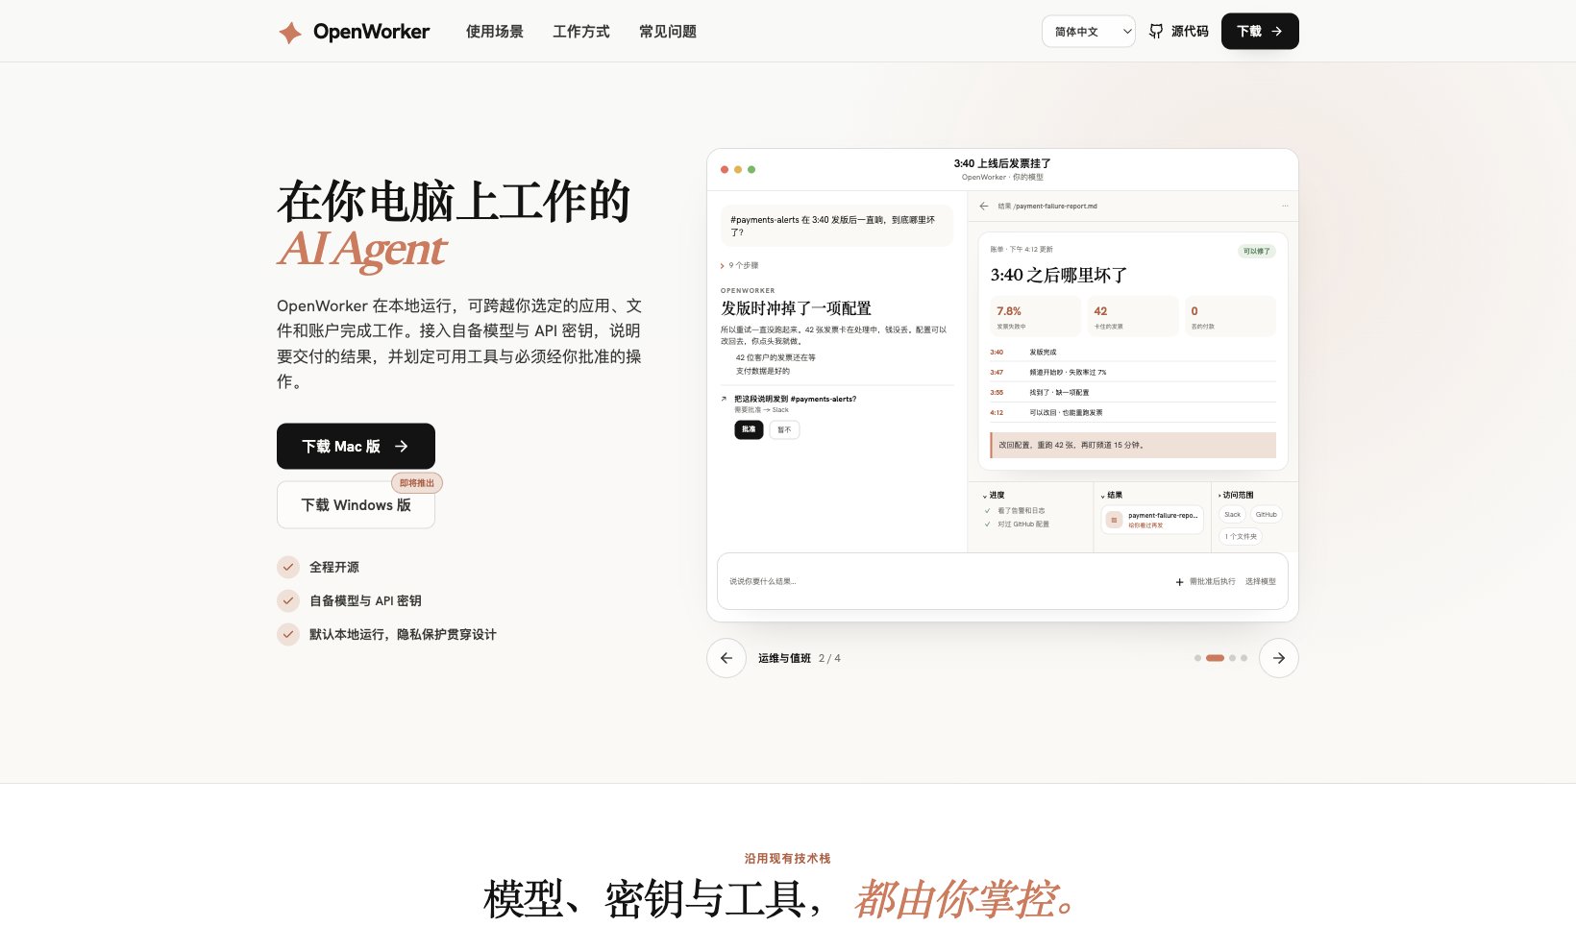Click the back arrow in payment-failure-report header

[x=984, y=206]
